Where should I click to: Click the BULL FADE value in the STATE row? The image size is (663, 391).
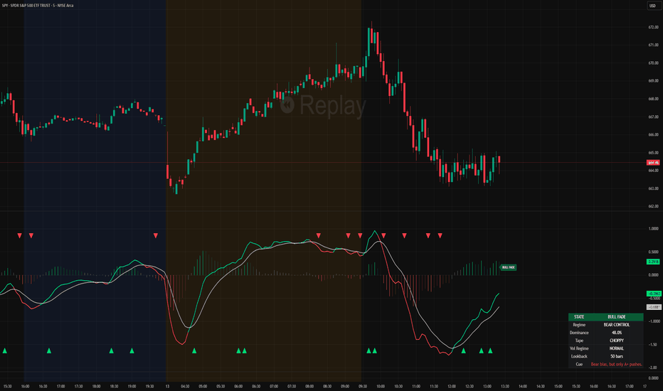tap(617, 316)
